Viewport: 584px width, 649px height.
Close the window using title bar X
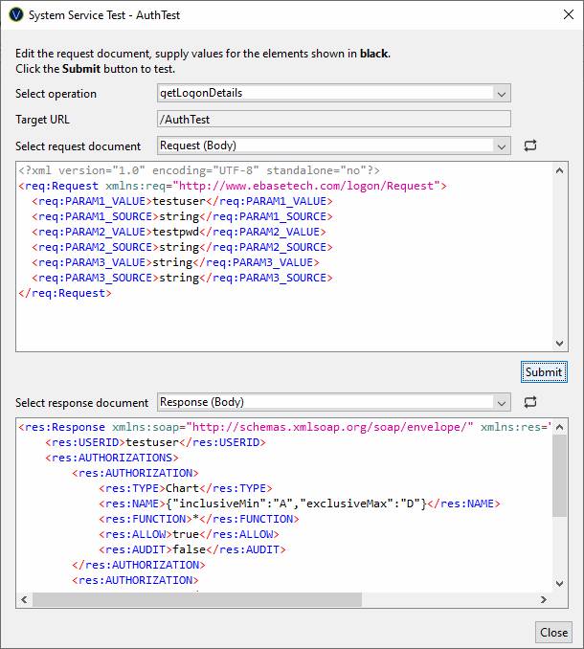[561, 15]
